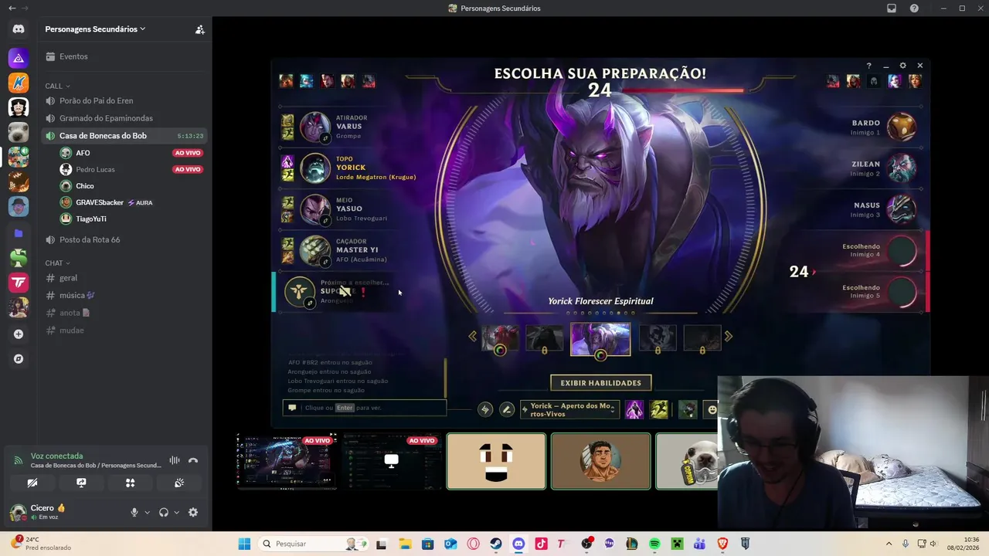Open the ward skin selector icon

pyautogui.click(x=688, y=410)
